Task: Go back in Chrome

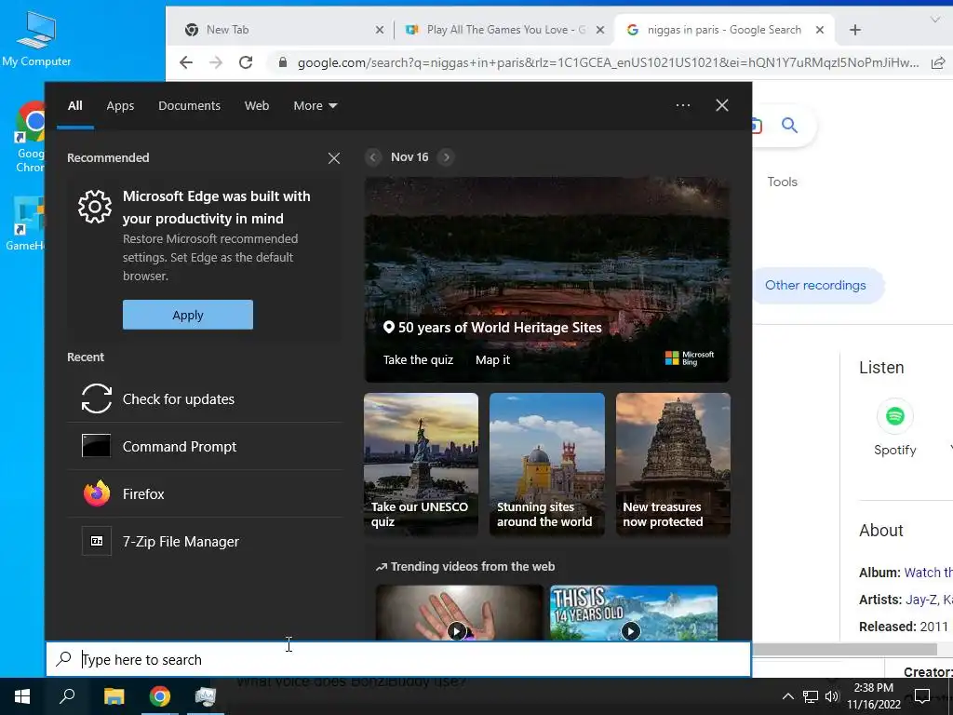Action: [x=186, y=62]
